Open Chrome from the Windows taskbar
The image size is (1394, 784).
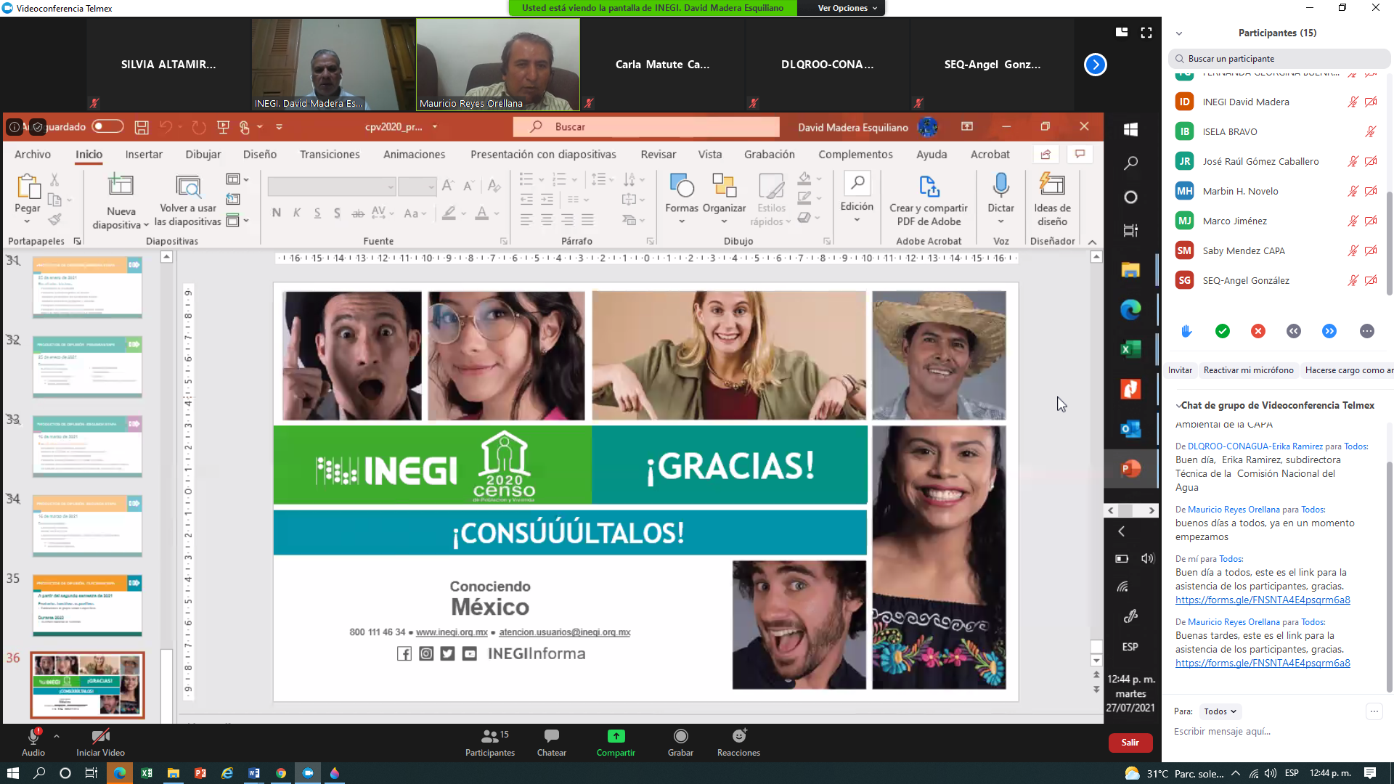pos(281,773)
